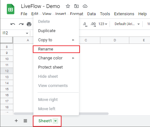The height and width of the screenshot is (127, 150).
Task: Select column C header
Action: coord(89,40)
